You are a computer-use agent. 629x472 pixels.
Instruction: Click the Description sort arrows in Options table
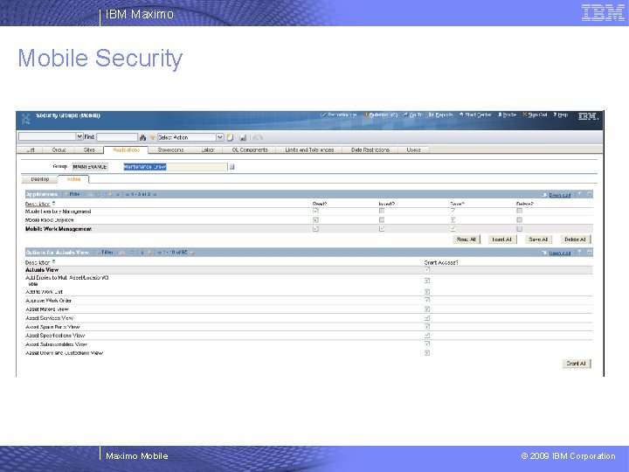coord(53,262)
